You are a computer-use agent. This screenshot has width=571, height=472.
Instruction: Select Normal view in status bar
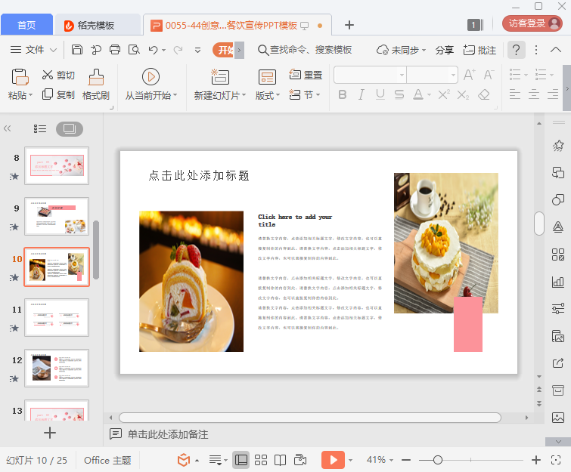(241, 460)
